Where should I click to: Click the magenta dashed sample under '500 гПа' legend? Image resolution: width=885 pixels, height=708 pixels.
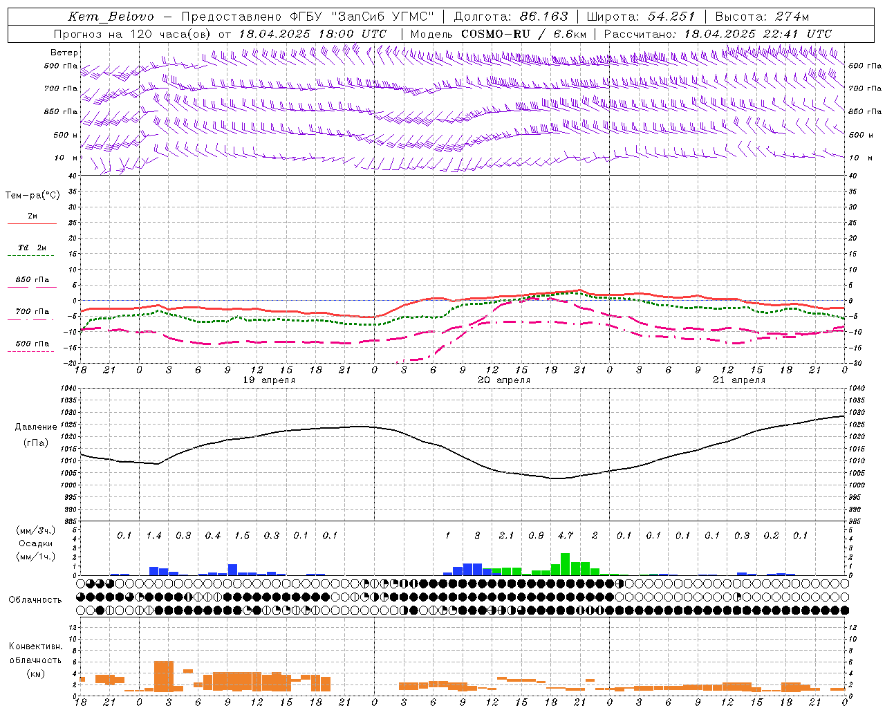[x=30, y=352]
